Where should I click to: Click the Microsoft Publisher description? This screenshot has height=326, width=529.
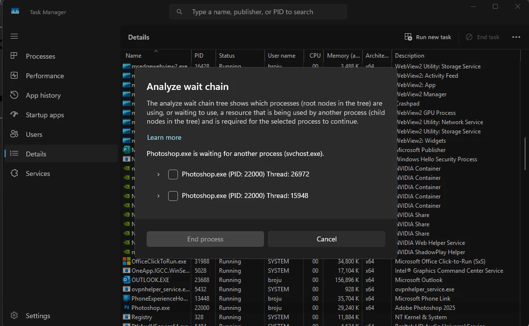[421, 150]
